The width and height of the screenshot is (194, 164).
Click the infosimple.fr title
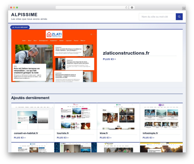(x=150, y=133)
